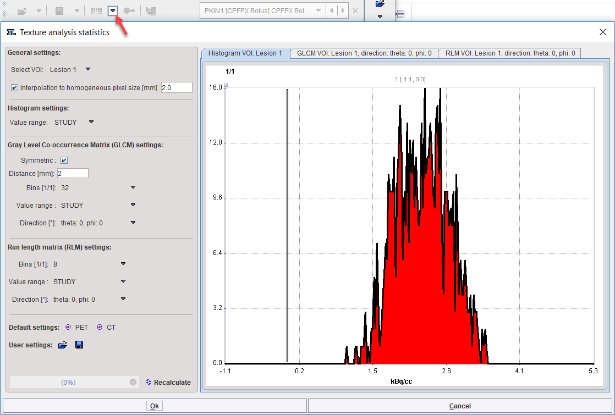The image size is (615, 415).
Task: Open the arrow menu beside the save icon
Action: tap(77, 12)
